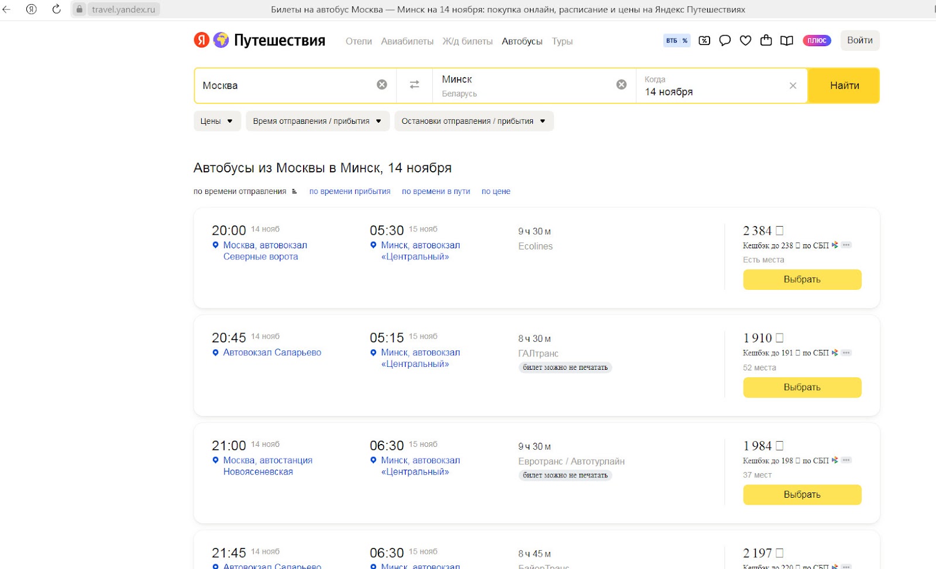Click the Евротранс / Автотурлайн carrier name
The height and width of the screenshot is (569, 936).
point(572,461)
